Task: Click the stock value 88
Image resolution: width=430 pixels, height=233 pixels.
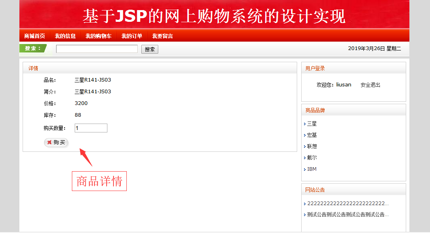Action: coord(78,115)
